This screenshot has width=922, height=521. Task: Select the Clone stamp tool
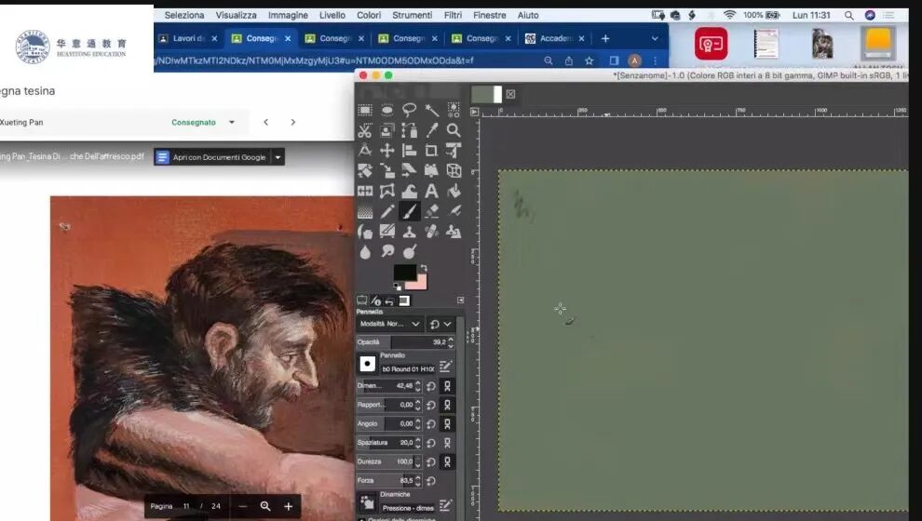point(409,232)
